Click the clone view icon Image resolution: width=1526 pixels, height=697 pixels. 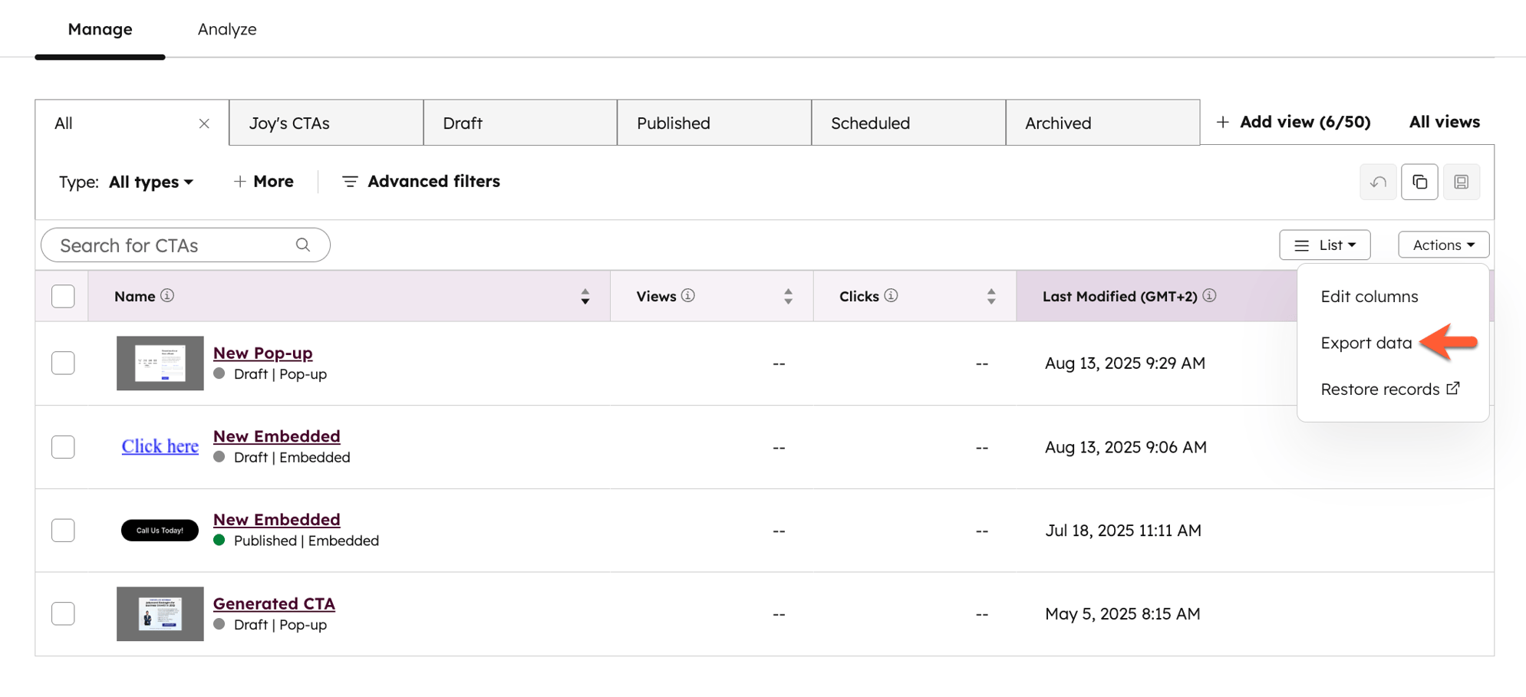(1419, 182)
